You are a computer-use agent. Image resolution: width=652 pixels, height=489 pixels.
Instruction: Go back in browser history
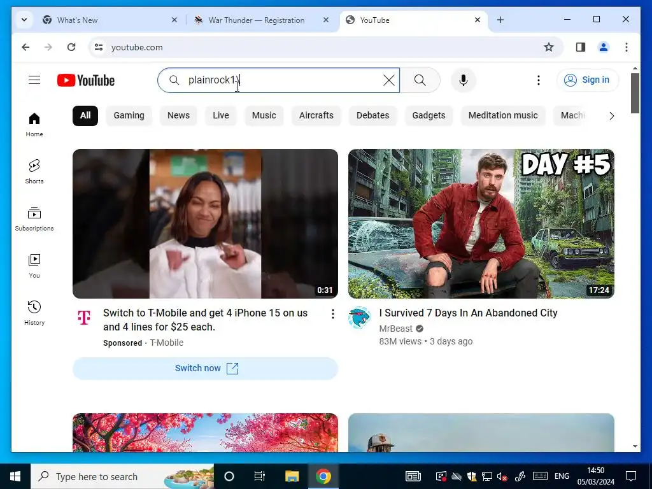point(25,47)
